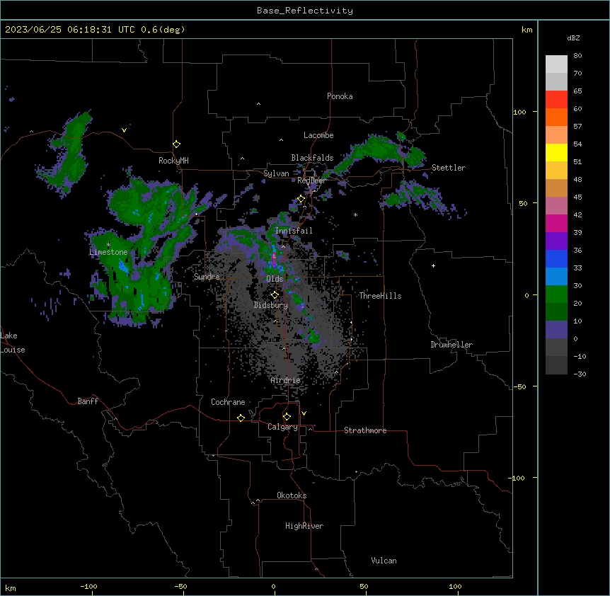Click the Calgary city label

pos(282,427)
